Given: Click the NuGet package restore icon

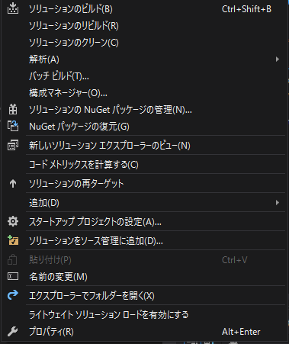Looking at the screenshot, I should (x=13, y=126).
